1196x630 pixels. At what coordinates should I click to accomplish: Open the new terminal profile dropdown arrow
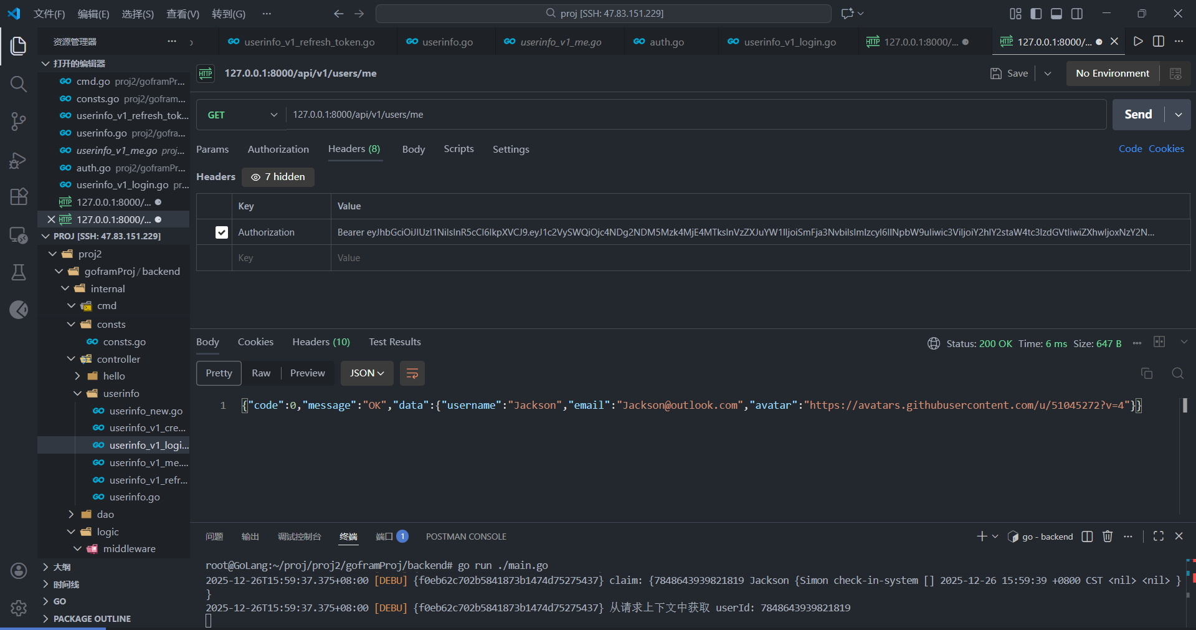[x=995, y=537]
